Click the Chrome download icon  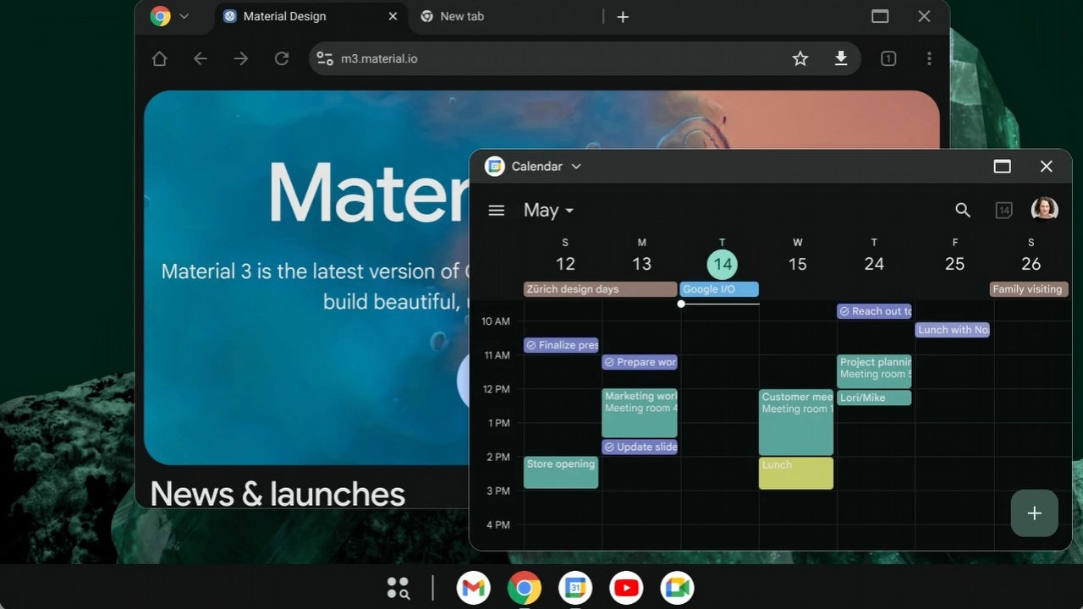pyautogui.click(x=840, y=58)
